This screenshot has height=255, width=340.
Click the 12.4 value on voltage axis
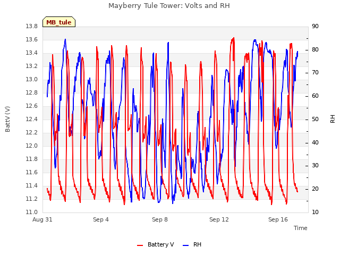pyautogui.click(x=32, y=119)
